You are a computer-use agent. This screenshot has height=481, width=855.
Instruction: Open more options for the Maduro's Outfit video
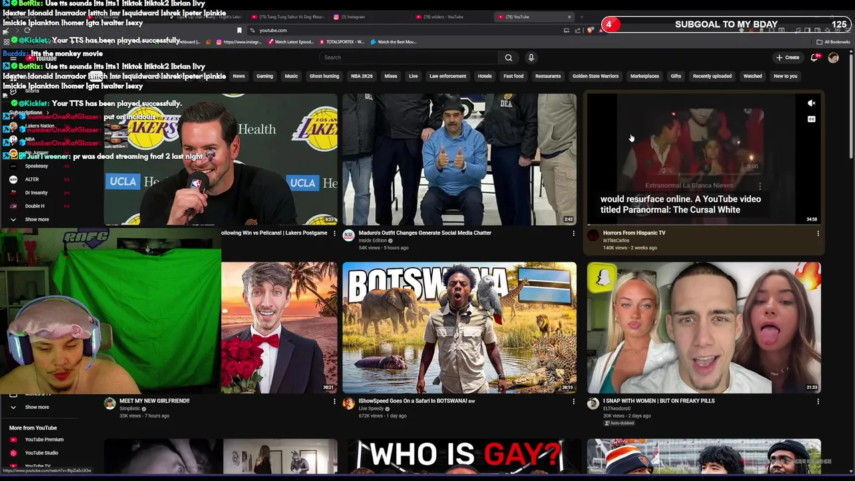[x=573, y=233]
